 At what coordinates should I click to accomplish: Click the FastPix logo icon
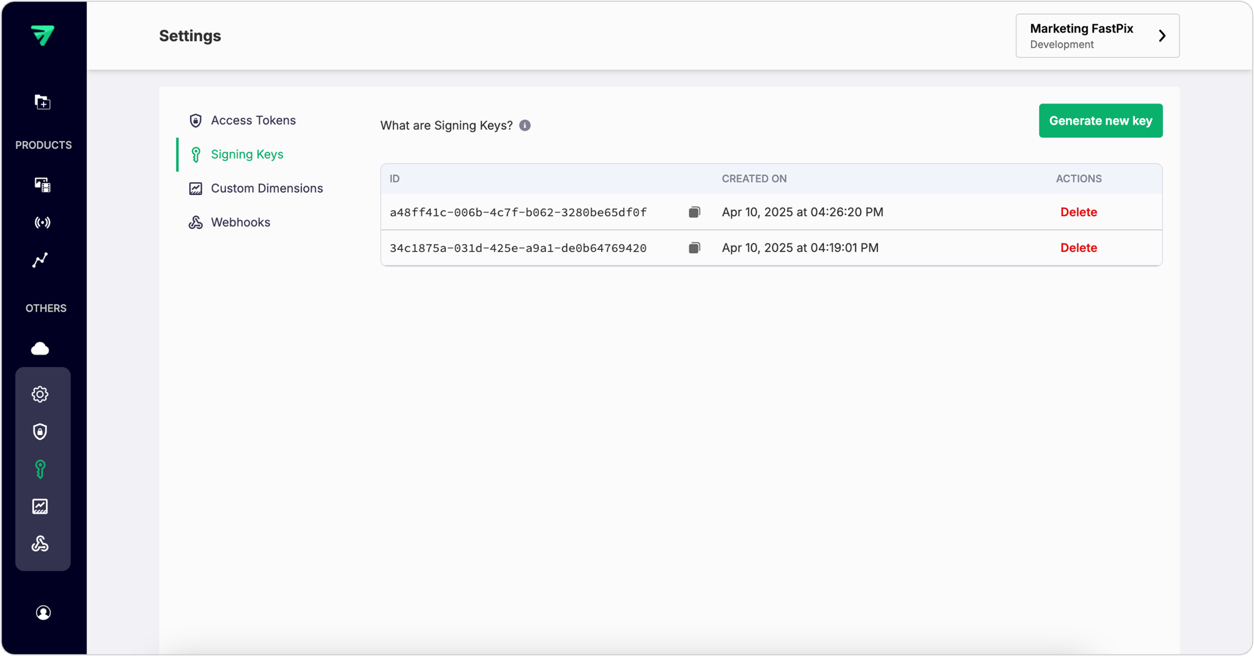point(43,35)
